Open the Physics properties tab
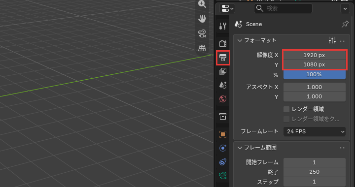 (x=223, y=148)
